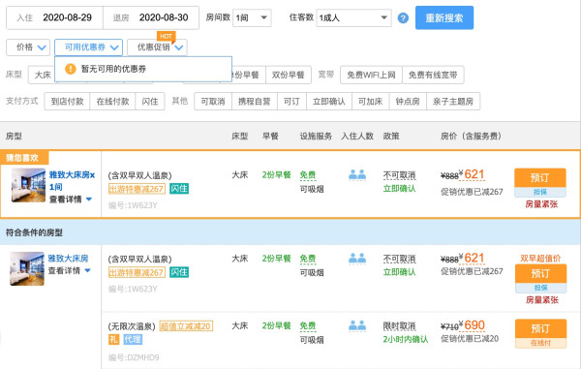Image resolution: width=581 pixels, height=369 pixels.
Task: Click the 重新搜索 search again button
Action: tap(444, 17)
